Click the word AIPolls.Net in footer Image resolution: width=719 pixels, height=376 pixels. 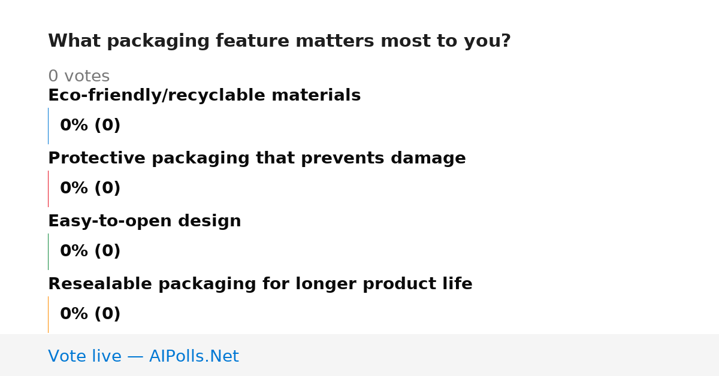[194, 356]
